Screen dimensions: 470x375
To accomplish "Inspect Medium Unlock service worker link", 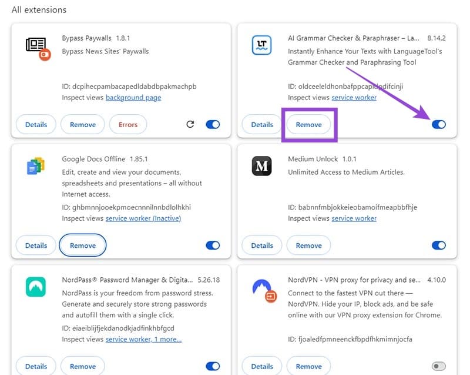I will [354, 218].
